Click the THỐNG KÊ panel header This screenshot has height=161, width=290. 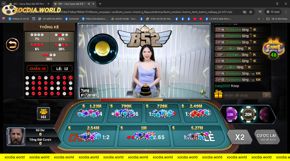tap(49, 27)
